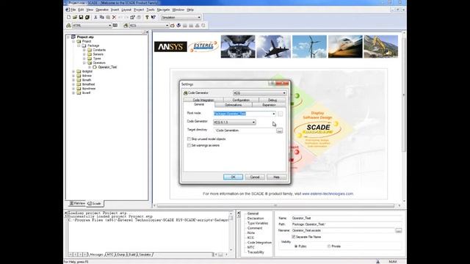
Task: Switch to the FileView tab
Action: point(77,203)
